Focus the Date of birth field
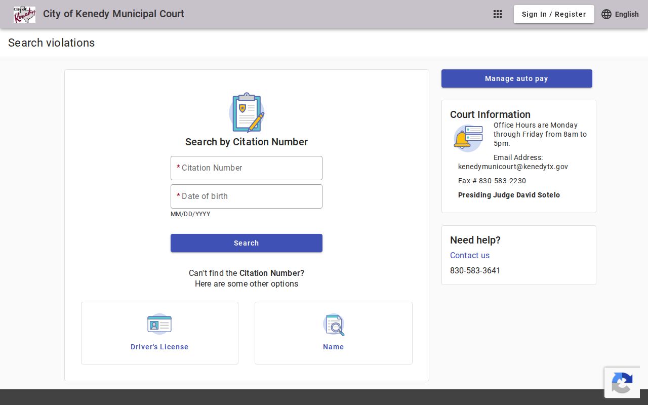The image size is (648, 405). 247,196
